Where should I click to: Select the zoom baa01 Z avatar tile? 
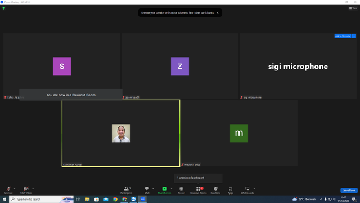pyautogui.click(x=180, y=66)
